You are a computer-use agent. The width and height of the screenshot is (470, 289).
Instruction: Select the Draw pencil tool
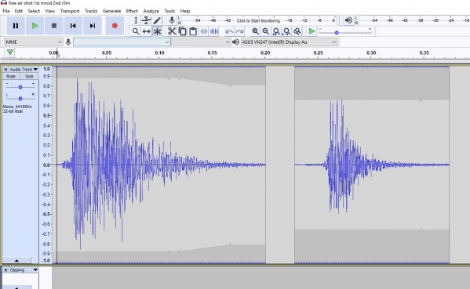click(x=157, y=20)
